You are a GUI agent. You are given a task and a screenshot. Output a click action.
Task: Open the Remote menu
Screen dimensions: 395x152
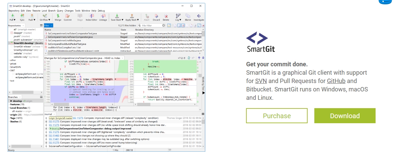tap(36, 11)
